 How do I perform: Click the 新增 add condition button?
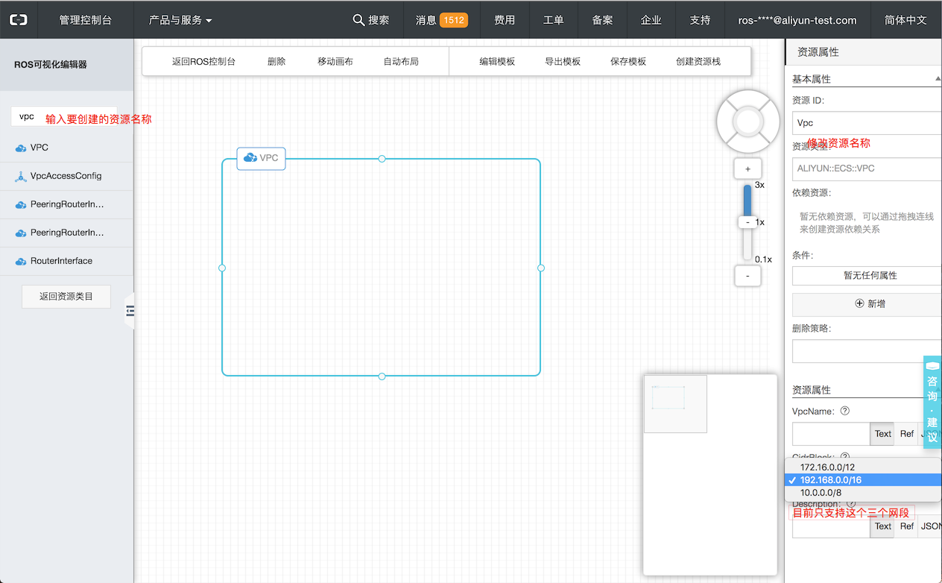pos(867,304)
